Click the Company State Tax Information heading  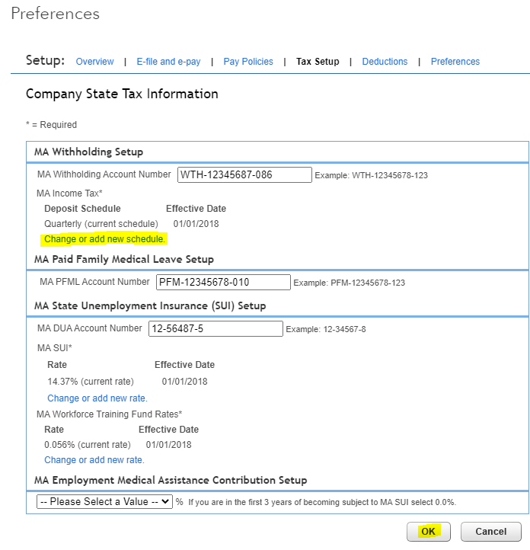(122, 94)
